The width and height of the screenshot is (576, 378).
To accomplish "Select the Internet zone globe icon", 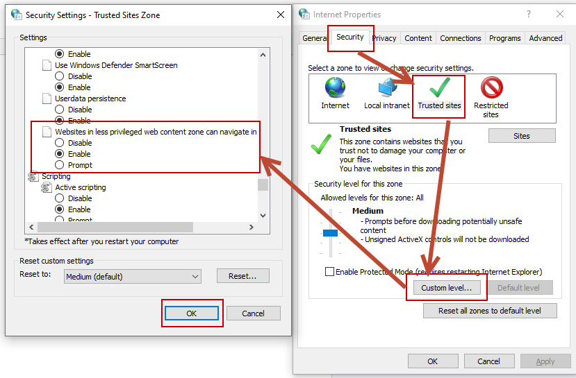I will point(335,87).
